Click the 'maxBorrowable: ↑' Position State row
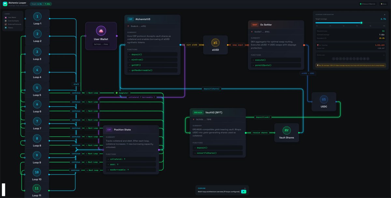391x198 pixels. [x=131, y=170]
